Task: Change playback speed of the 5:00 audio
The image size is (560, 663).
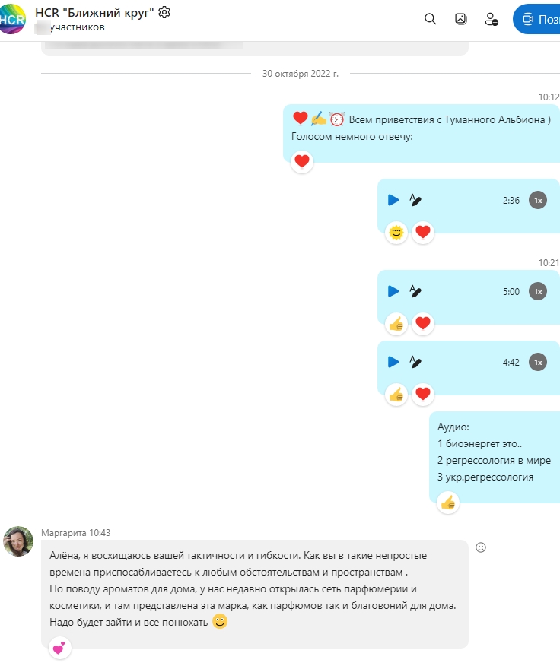Action: (538, 292)
